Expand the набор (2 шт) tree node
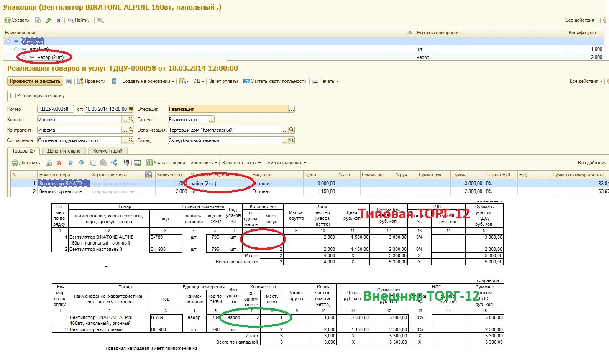 pyautogui.click(x=24, y=57)
